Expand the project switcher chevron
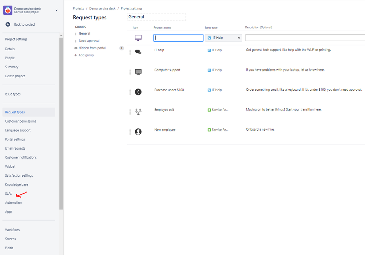Image resolution: width=365 pixels, height=255 pixels. 57,10
